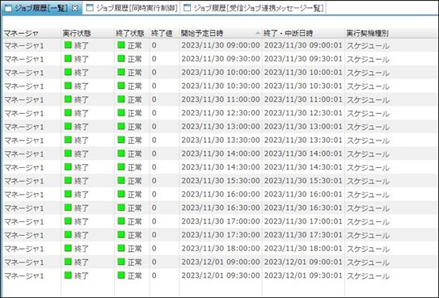439x298 pixels.
Task: Click green 終了 icon in 16:30:00 row
Action: pyautogui.click(x=68, y=208)
